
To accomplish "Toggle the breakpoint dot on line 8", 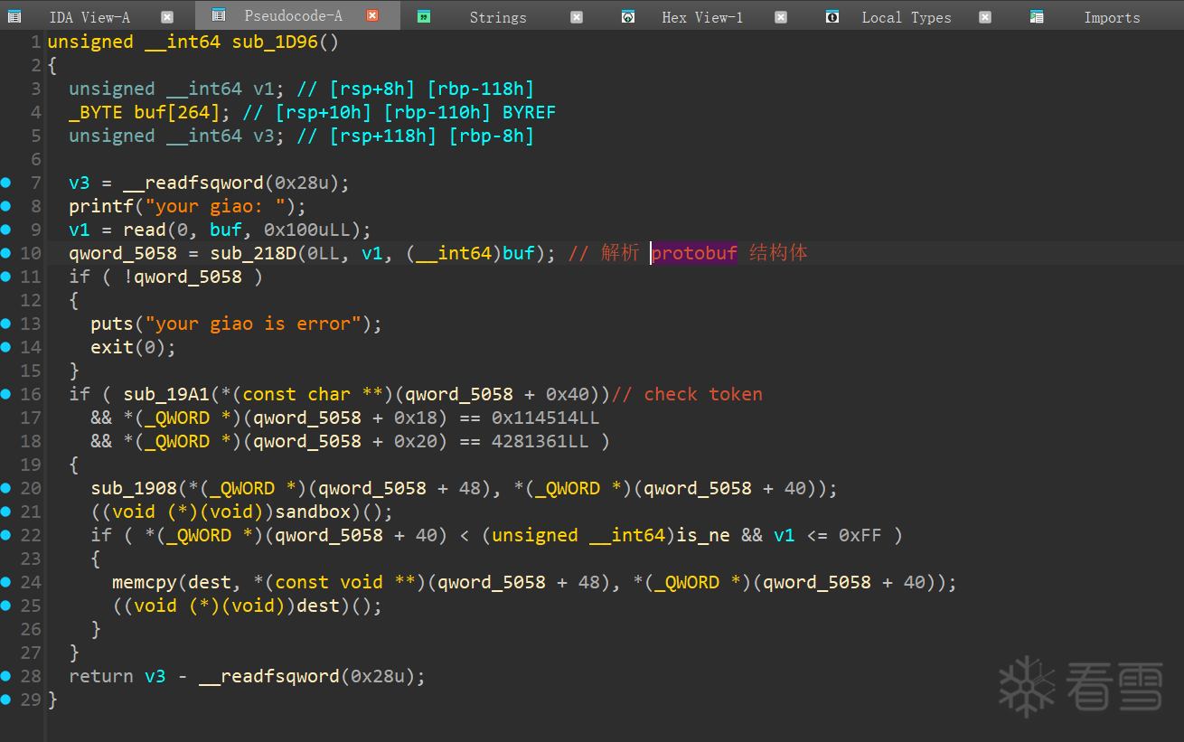I will pyautogui.click(x=6, y=206).
